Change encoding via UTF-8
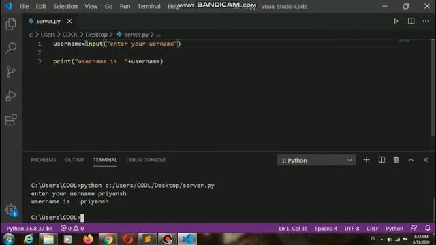This screenshot has width=436, height=245. click(352, 229)
